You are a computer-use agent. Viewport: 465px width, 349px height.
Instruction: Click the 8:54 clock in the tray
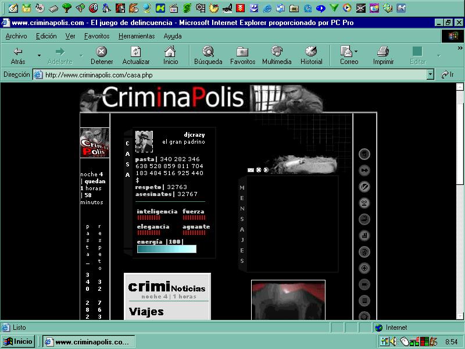click(452, 341)
